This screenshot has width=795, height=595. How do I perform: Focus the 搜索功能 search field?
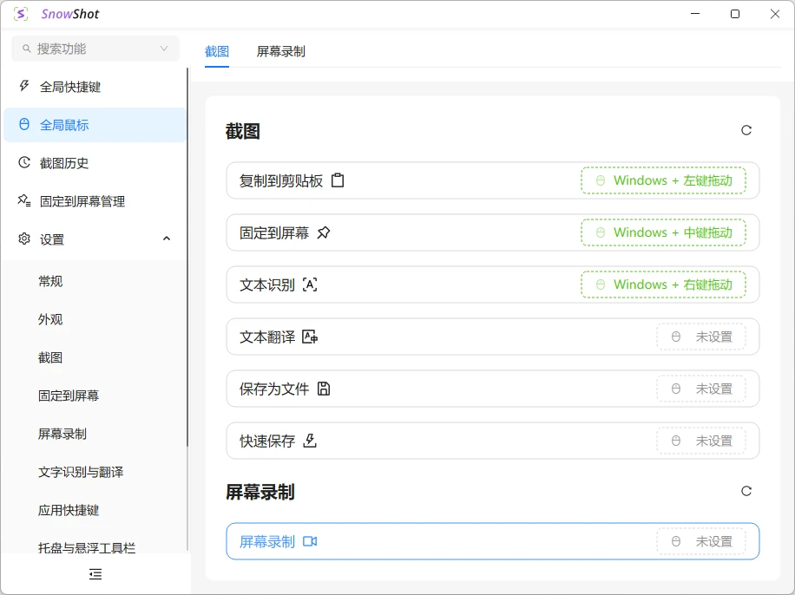point(95,49)
